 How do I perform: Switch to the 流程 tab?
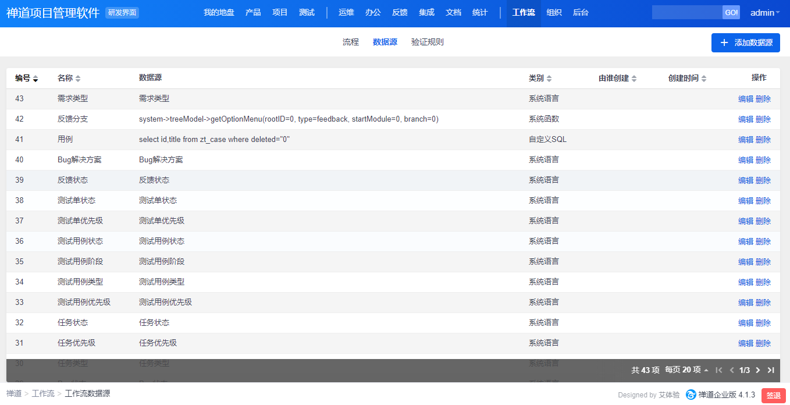point(351,42)
